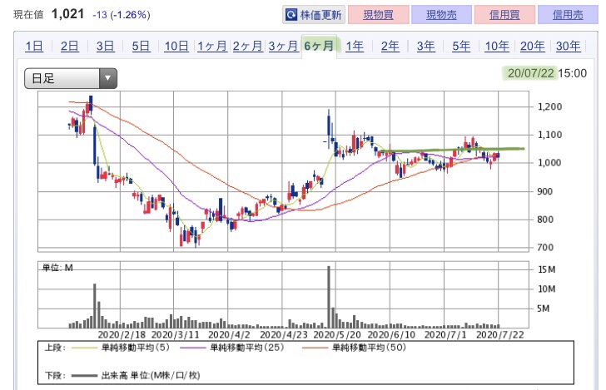Click the volume spike bar near 2020/2/18

tap(95, 306)
